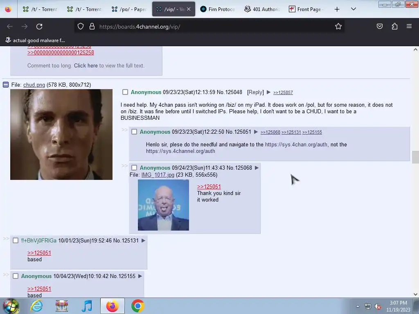Click the URL address bar
419x314 pixels.
(x=209, y=27)
